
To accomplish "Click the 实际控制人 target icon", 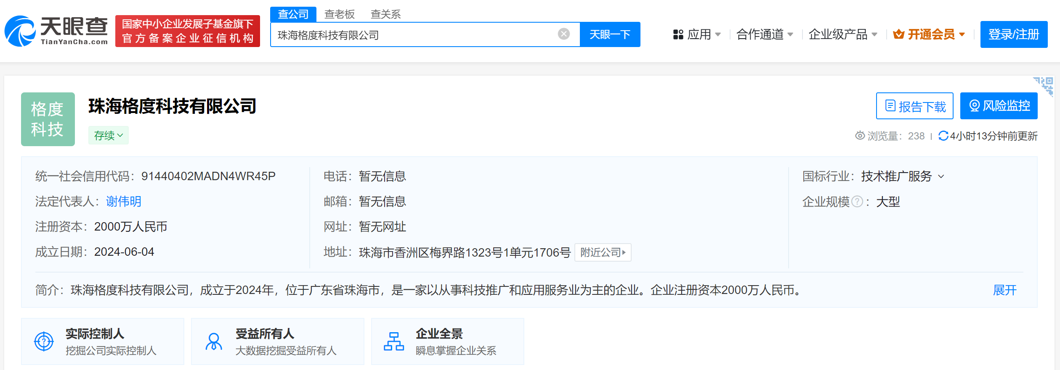I will (x=44, y=341).
